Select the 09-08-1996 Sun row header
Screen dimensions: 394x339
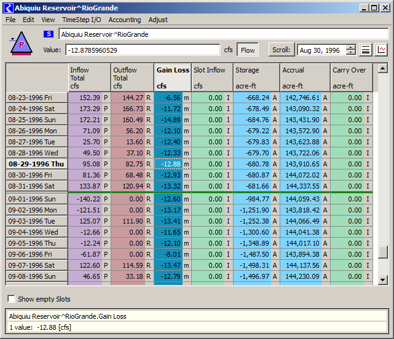click(37, 276)
